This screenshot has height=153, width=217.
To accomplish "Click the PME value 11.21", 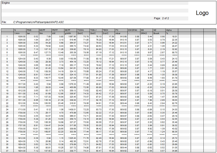I will coord(35,132).
